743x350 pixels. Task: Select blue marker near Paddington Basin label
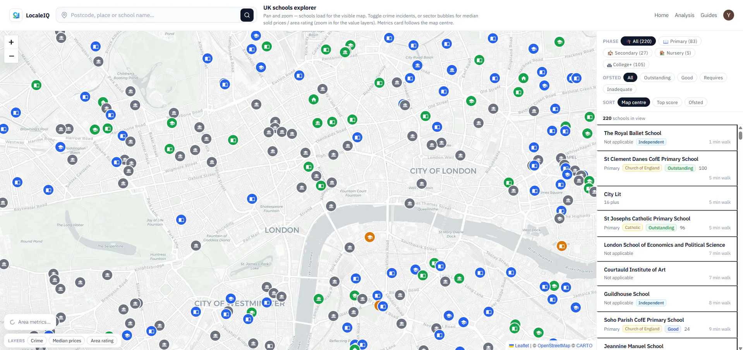point(60,147)
